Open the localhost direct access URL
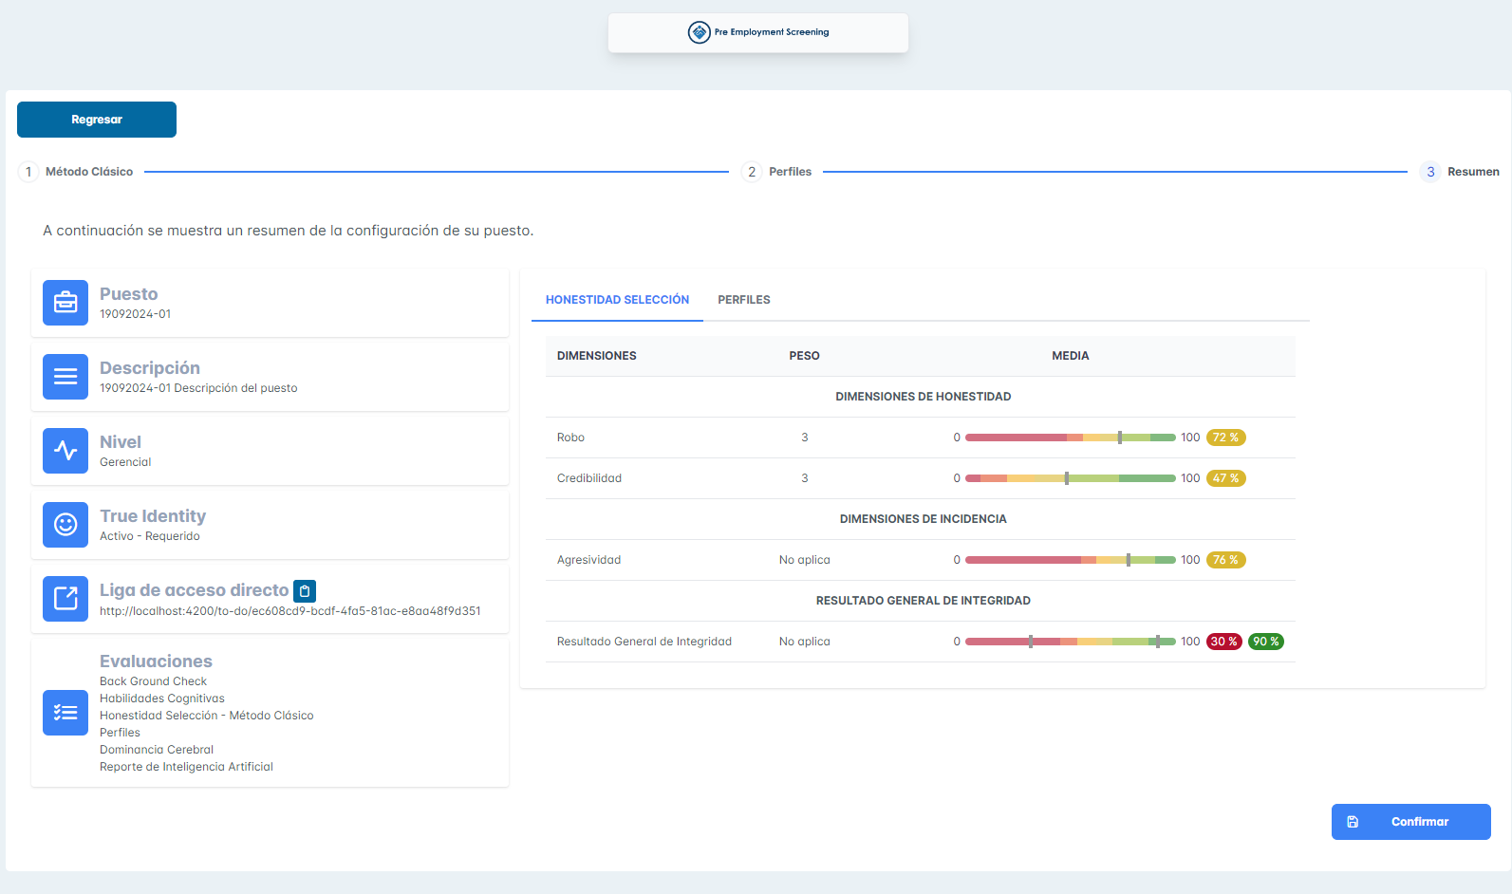Viewport: 1512px width, 894px height. (x=289, y=611)
